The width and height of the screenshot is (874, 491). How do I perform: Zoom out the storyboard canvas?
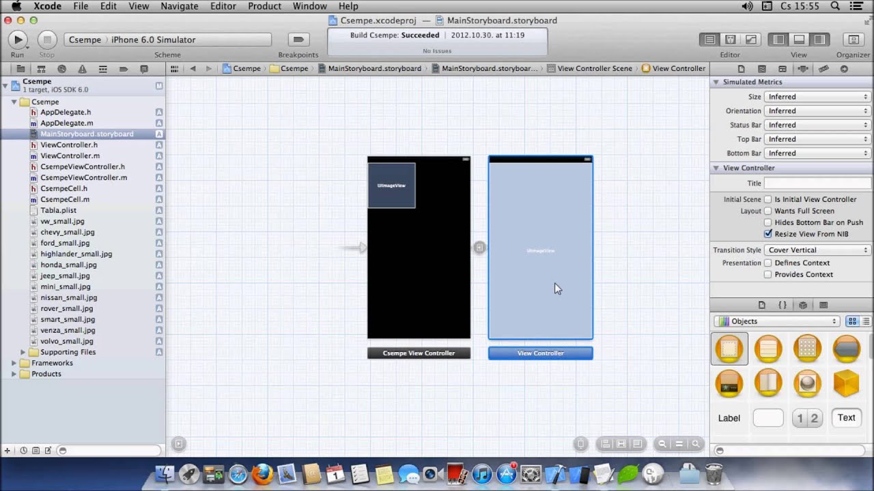point(662,444)
